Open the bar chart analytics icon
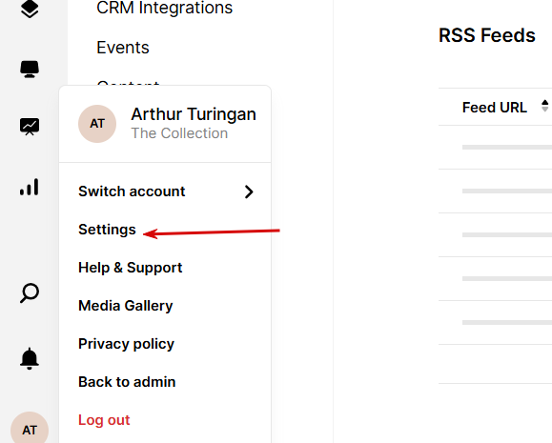 (30, 187)
